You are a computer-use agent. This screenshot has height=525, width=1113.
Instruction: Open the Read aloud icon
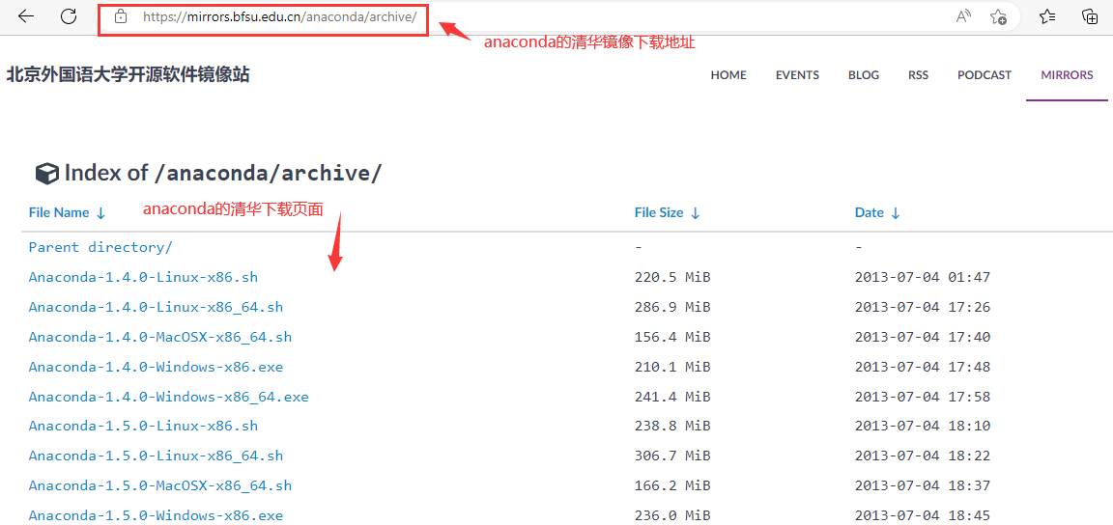pos(963,17)
